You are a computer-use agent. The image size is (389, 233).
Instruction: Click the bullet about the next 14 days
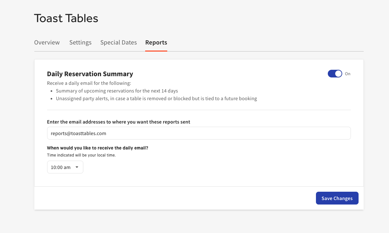(x=117, y=91)
